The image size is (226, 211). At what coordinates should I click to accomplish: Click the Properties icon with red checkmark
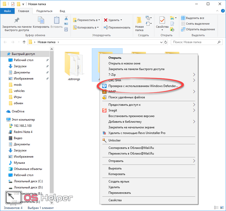click(x=162, y=20)
